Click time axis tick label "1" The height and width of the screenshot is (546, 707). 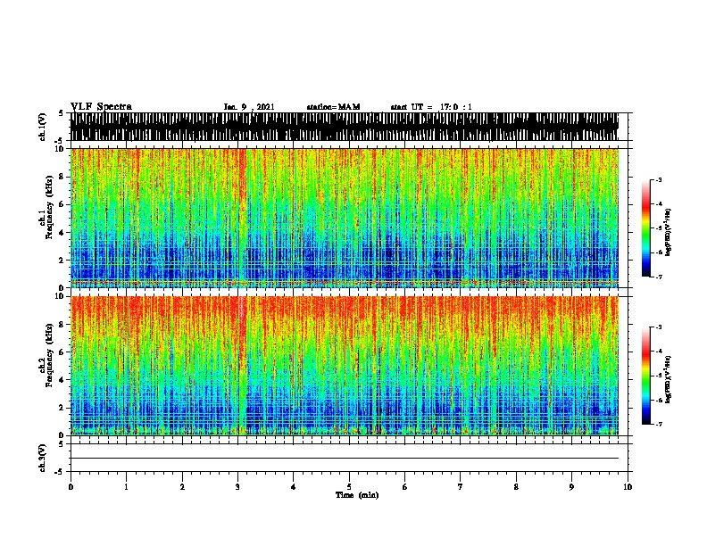click(126, 487)
